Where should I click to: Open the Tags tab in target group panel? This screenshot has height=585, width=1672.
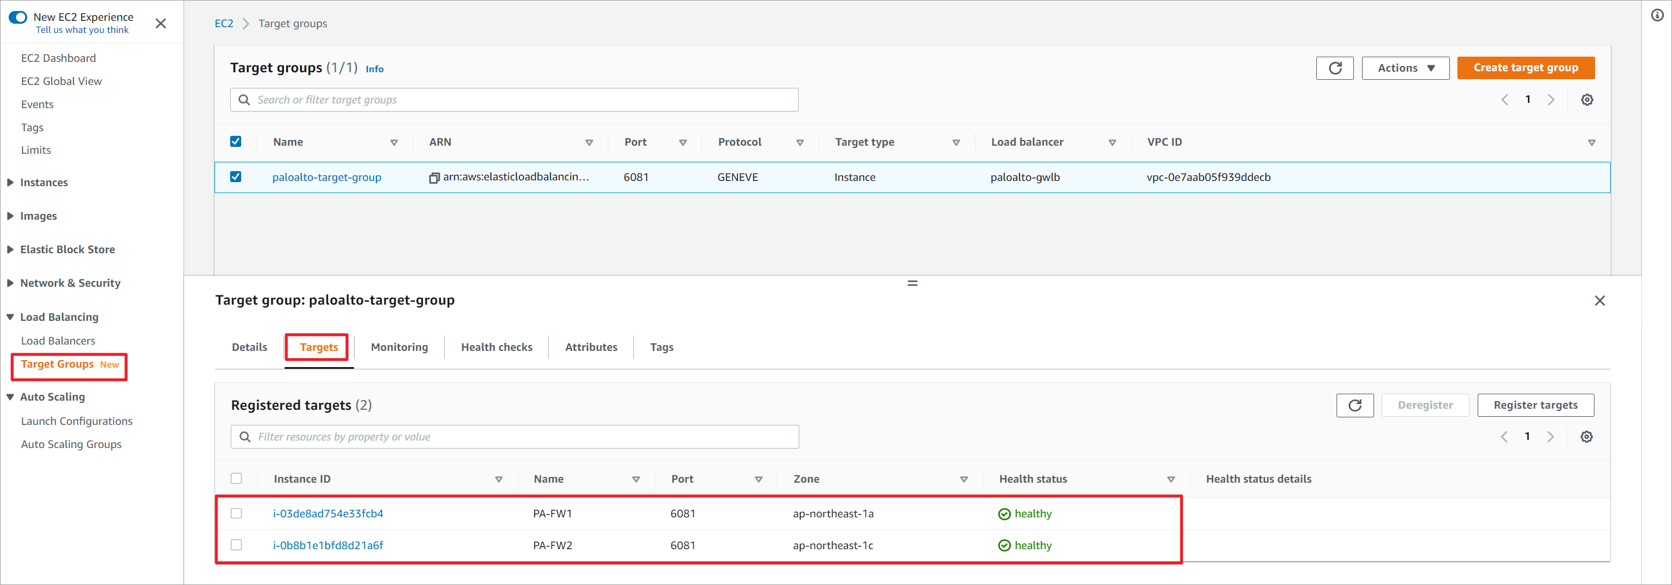pos(662,347)
